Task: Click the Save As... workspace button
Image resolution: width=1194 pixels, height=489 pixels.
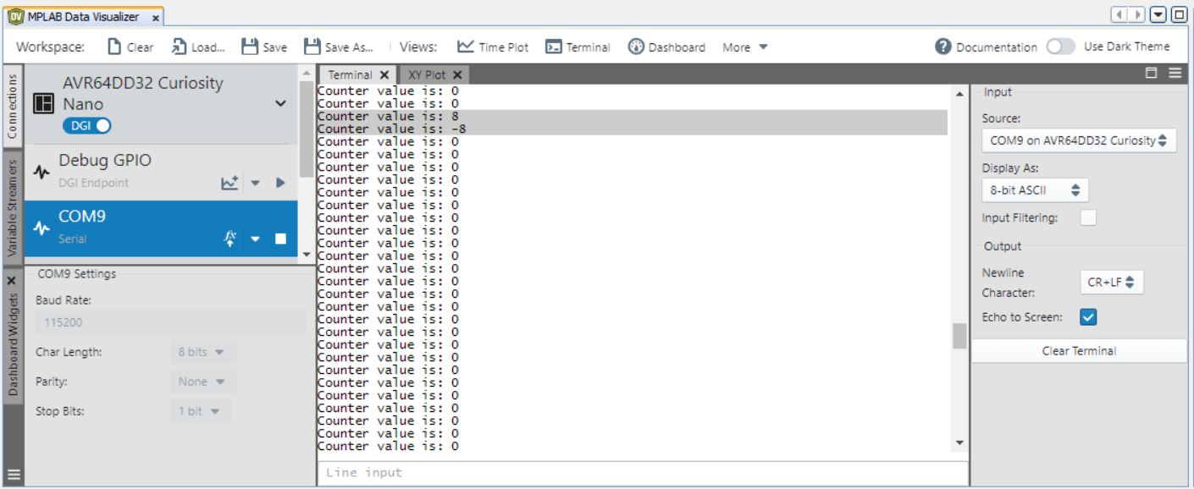Action: [x=340, y=47]
